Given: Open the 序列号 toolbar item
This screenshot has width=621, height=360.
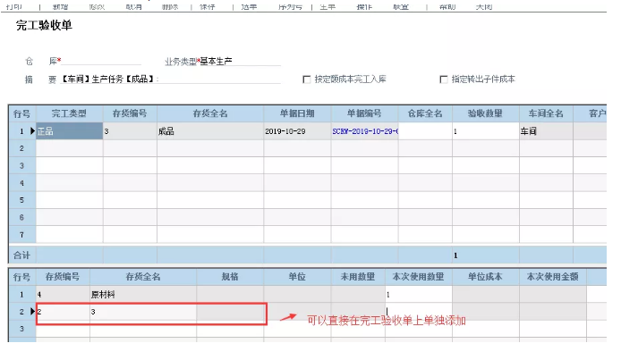Looking at the screenshot, I should point(290,7).
